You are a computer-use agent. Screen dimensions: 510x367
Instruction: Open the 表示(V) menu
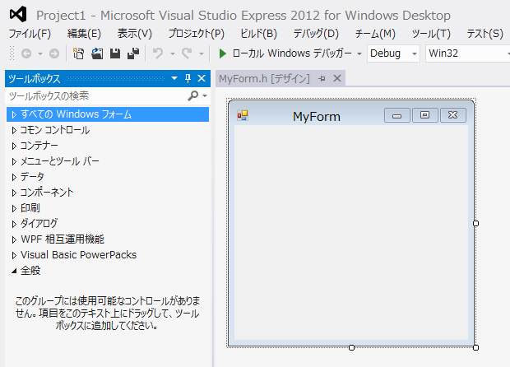coord(135,34)
